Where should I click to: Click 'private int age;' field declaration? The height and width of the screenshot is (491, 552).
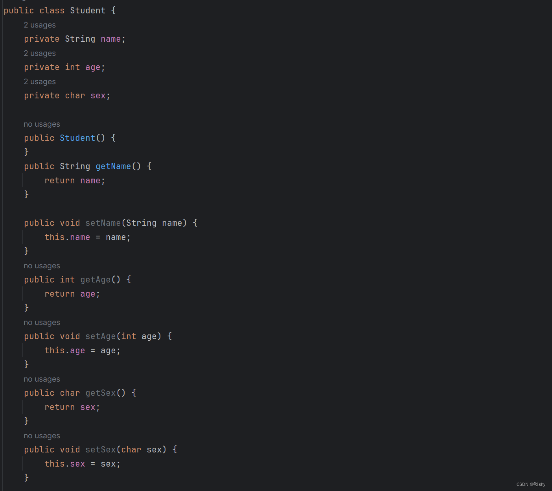[x=64, y=67]
